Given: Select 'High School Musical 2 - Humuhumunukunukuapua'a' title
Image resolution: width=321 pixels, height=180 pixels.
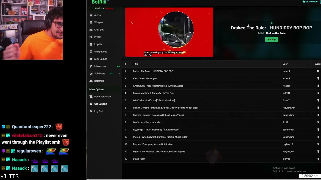Looking at the screenshot, I should [159, 152].
